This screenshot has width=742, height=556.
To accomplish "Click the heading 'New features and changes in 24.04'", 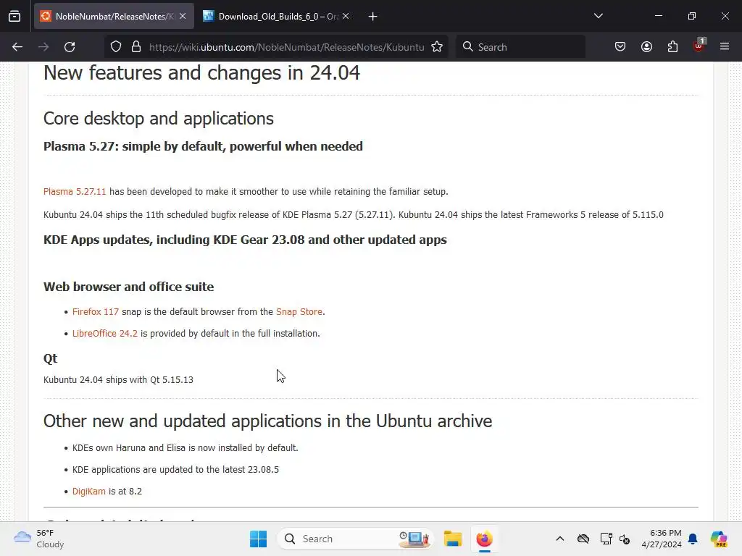I will [x=201, y=73].
